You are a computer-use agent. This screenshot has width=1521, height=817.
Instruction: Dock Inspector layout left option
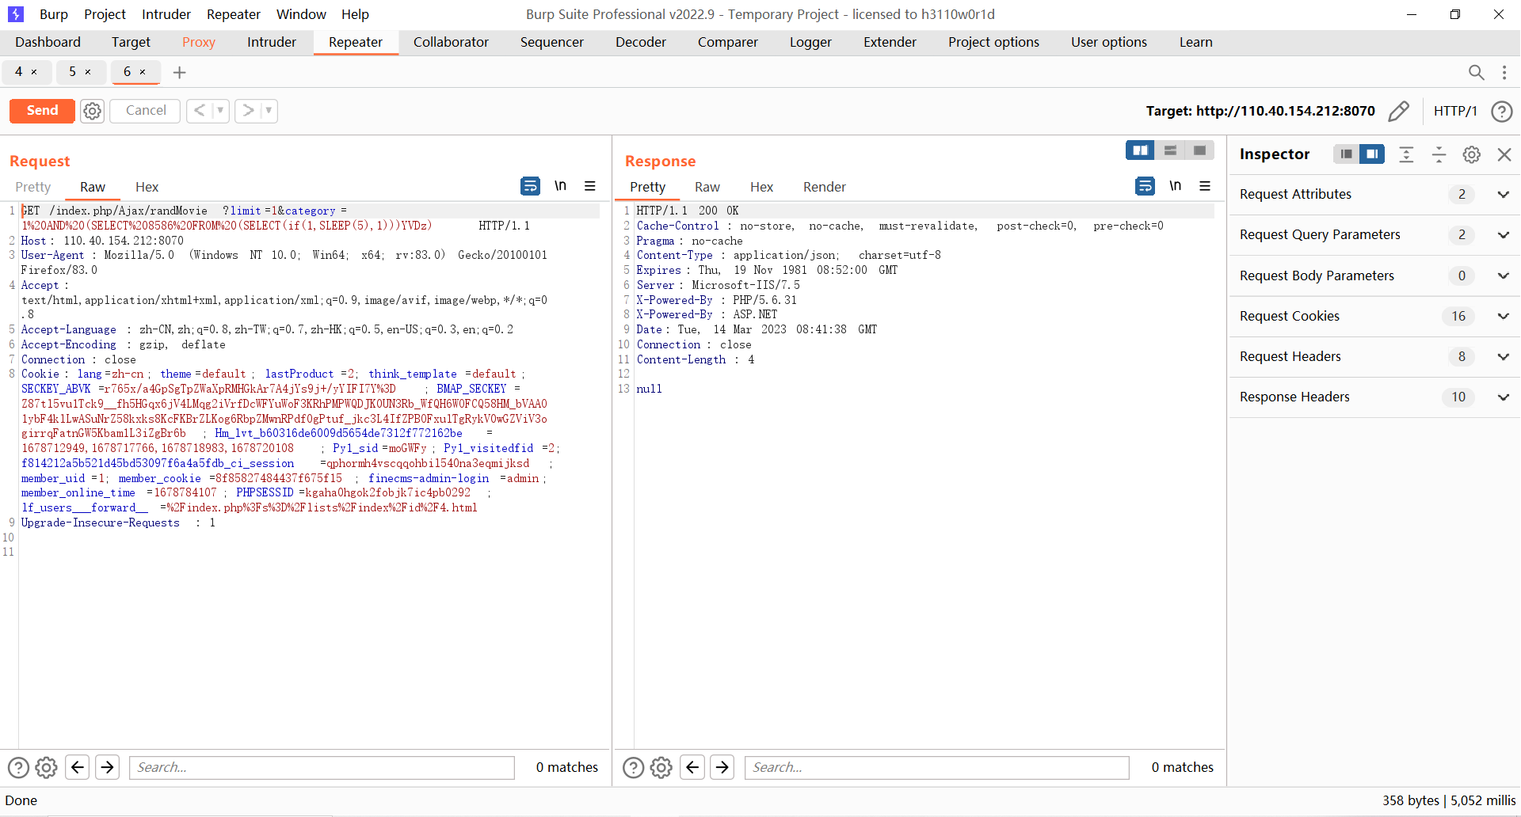tap(1346, 154)
